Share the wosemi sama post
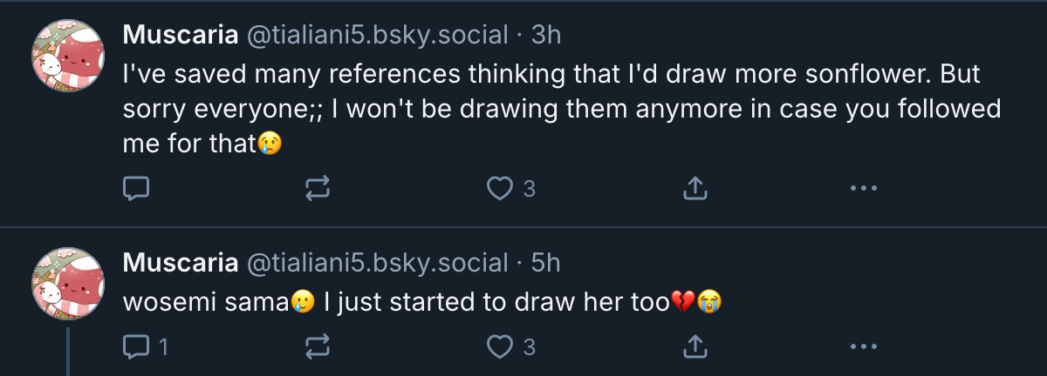 693,347
